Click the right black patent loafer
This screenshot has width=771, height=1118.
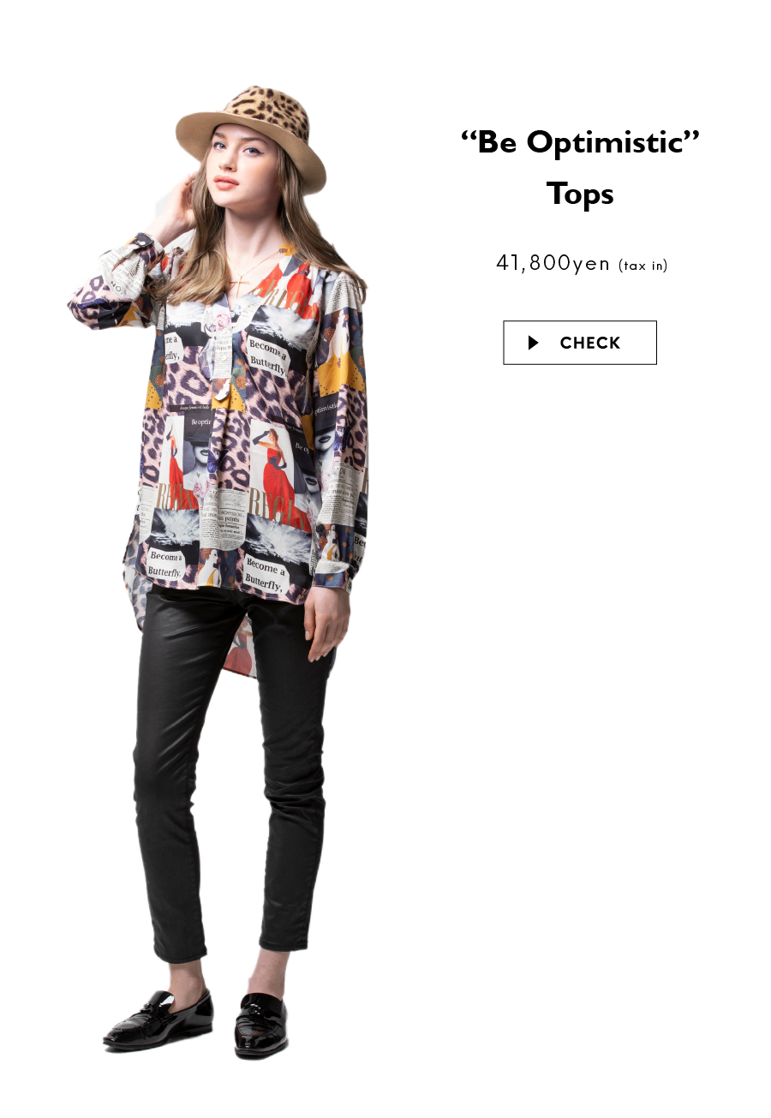[260, 1025]
